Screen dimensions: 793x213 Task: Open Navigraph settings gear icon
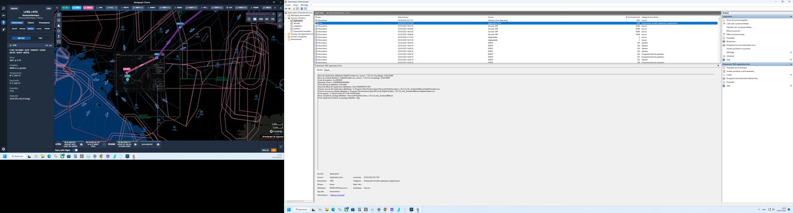point(3,149)
